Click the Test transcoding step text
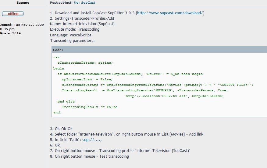267x168 pixels. coord(114,156)
